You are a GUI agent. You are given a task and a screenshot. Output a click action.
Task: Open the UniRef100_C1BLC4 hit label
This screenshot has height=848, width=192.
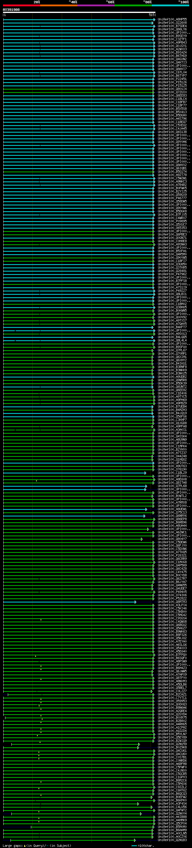pyautogui.click(x=172, y=99)
